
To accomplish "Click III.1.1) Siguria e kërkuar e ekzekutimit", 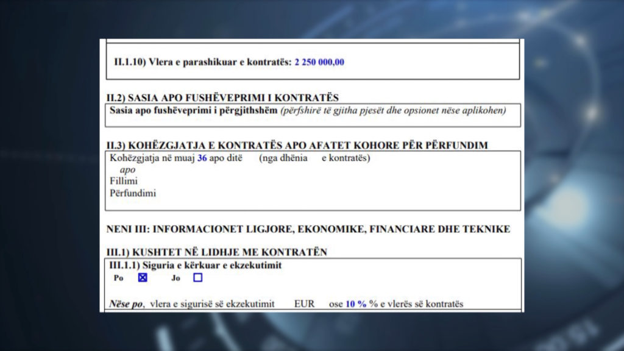I will 196,266.
